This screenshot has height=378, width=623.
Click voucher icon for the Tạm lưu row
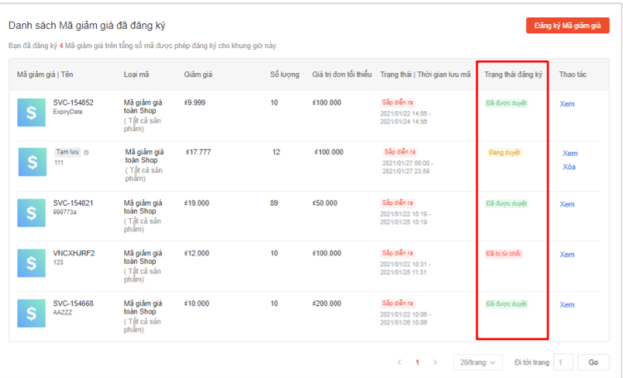[32, 162]
